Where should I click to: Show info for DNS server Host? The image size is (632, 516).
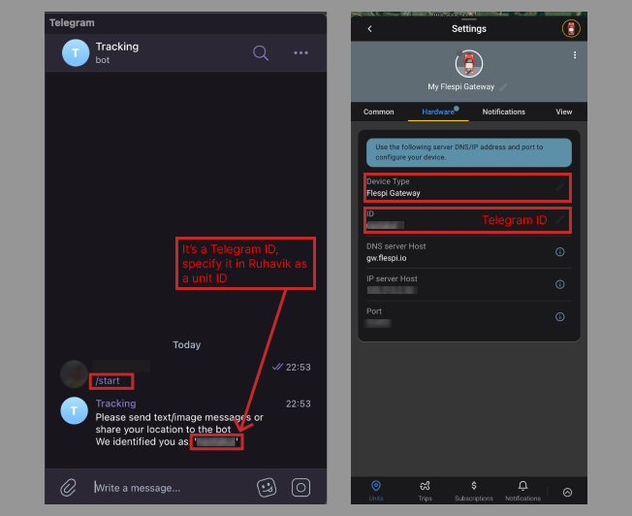click(x=560, y=252)
